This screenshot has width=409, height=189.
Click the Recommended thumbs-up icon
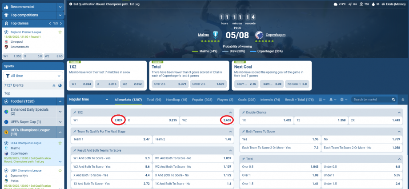pyautogui.click(x=7, y=7)
